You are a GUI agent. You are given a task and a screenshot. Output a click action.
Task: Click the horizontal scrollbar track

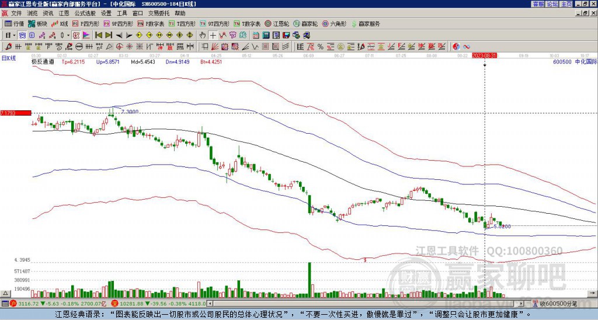tap(366, 304)
